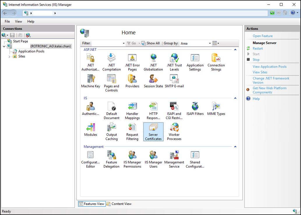Open MIME Types feature

click(216, 109)
